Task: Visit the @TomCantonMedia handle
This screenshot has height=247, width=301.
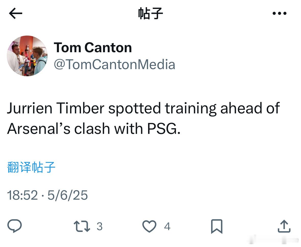Action: tap(114, 64)
